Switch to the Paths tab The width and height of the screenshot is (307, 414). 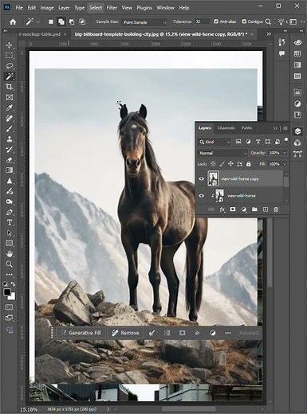[246, 128]
